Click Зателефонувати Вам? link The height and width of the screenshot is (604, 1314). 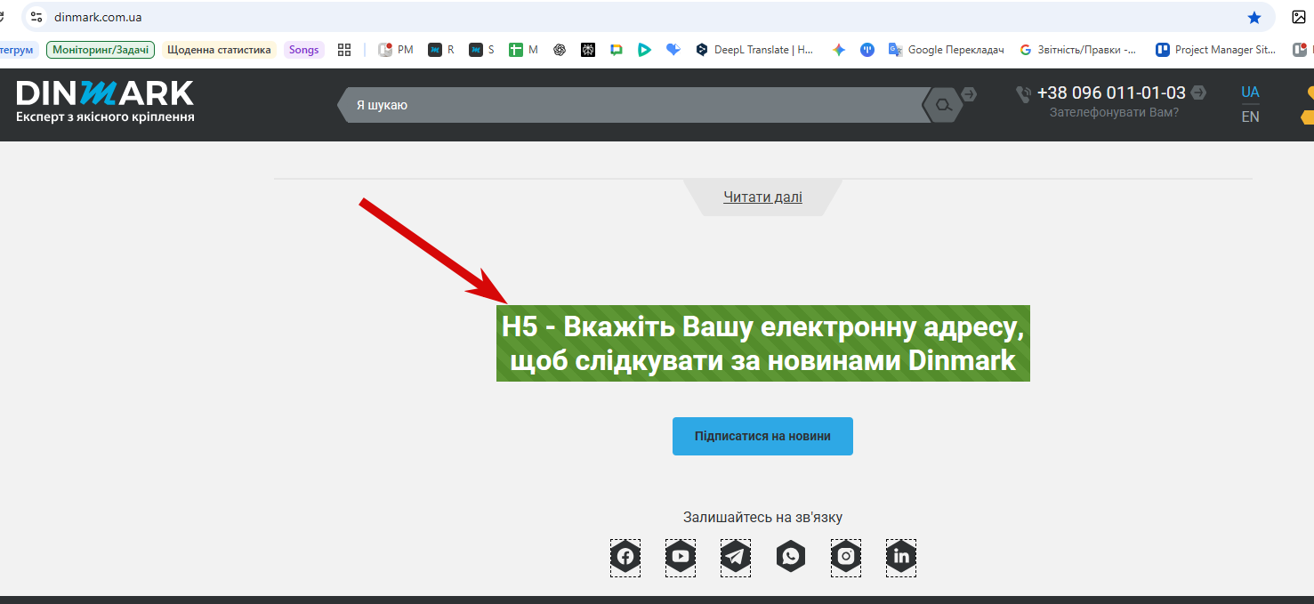pos(1114,112)
